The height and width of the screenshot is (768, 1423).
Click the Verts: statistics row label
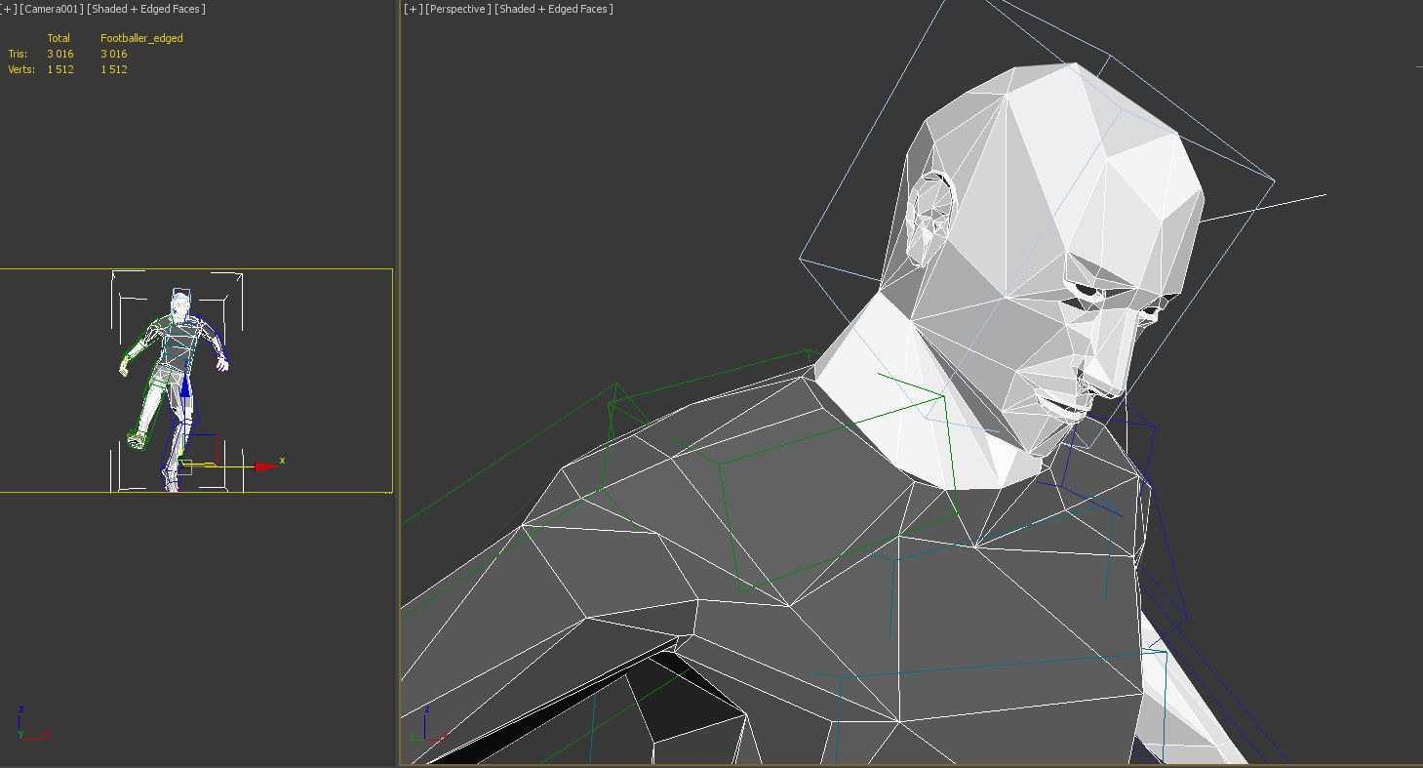click(x=21, y=69)
